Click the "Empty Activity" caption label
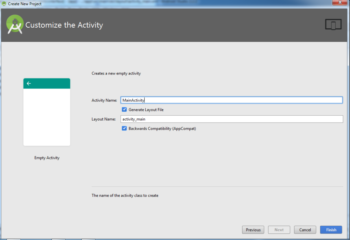Viewport: 350px width, 240px height. click(x=47, y=158)
